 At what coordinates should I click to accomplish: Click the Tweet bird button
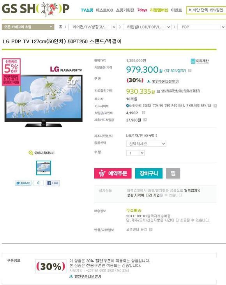pos(23,183)
